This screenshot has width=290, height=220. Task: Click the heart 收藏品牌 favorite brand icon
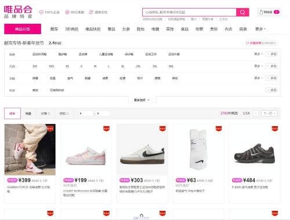247,43
